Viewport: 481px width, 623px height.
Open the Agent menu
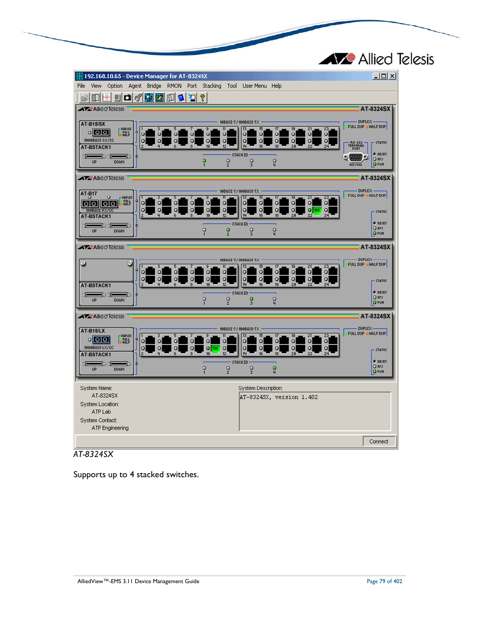[135, 86]
